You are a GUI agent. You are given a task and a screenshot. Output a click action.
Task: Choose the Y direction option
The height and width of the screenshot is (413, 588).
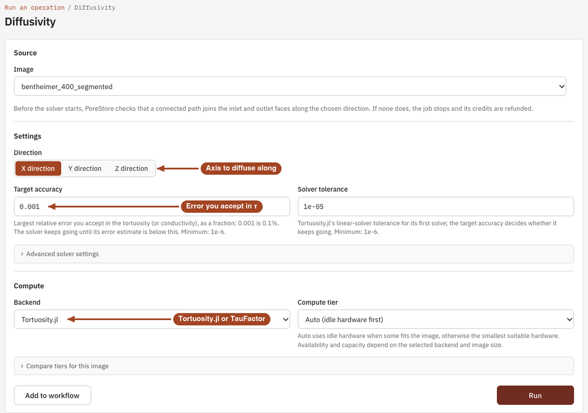coord(85,168)
